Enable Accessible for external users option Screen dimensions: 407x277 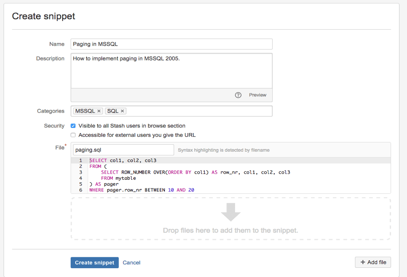tap(73, 135)
